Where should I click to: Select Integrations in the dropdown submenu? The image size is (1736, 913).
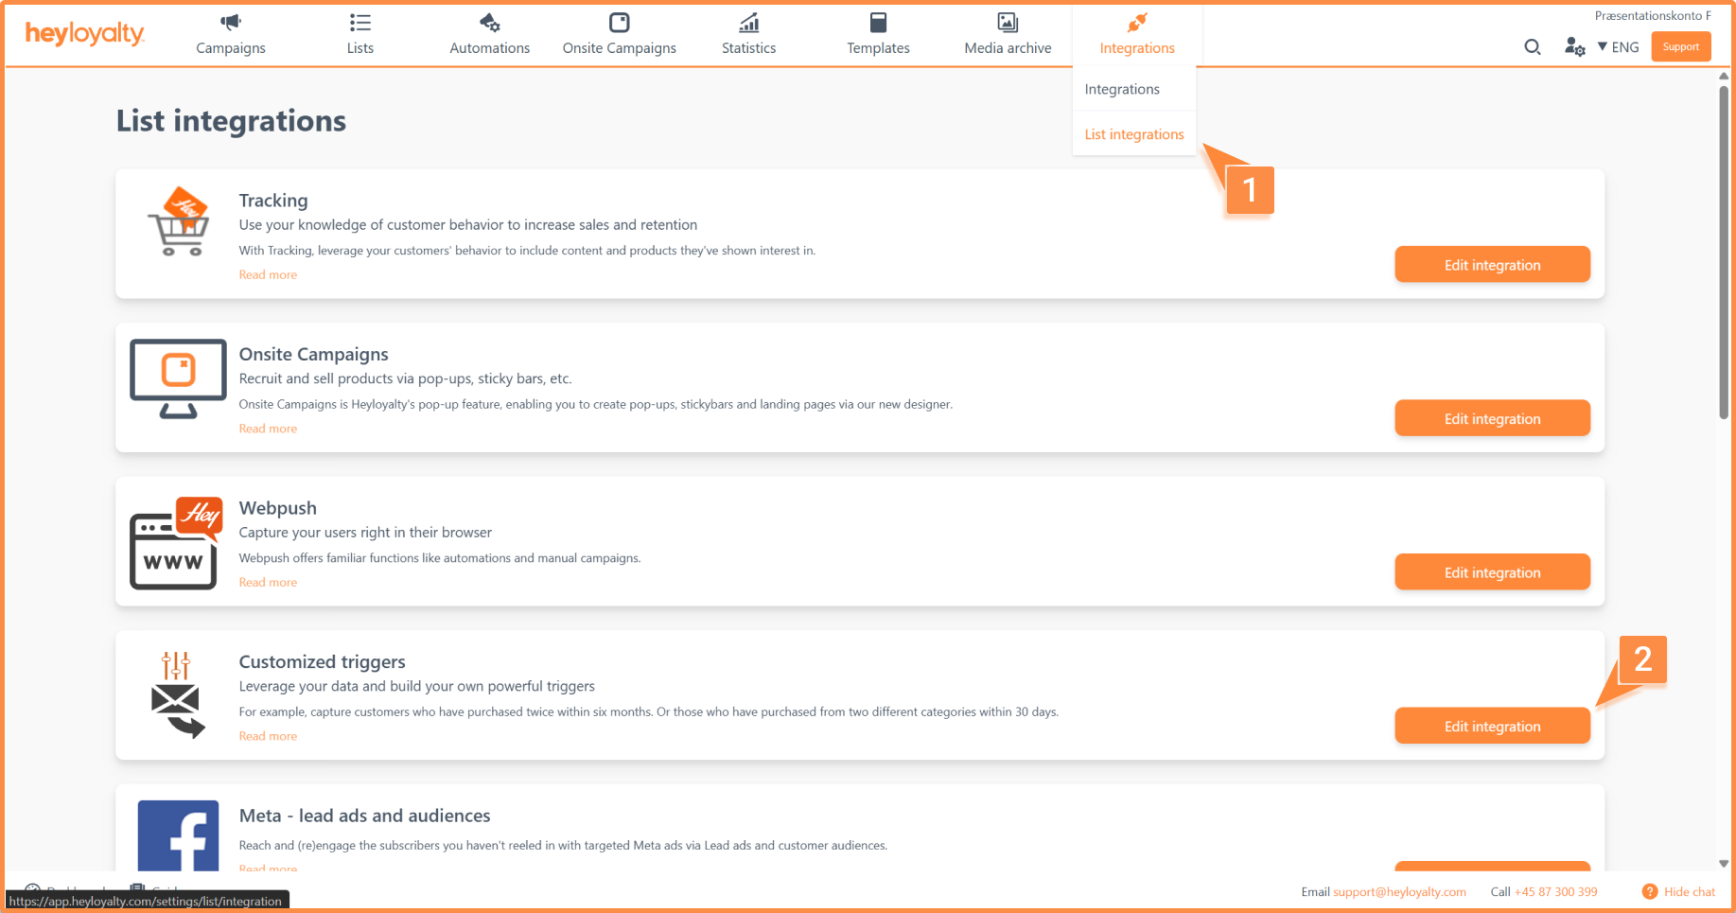[x=1122, y=89]
